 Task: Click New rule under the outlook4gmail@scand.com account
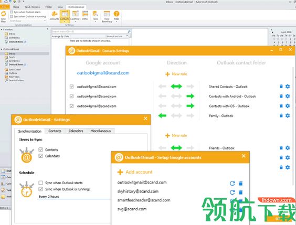(176, 74)
